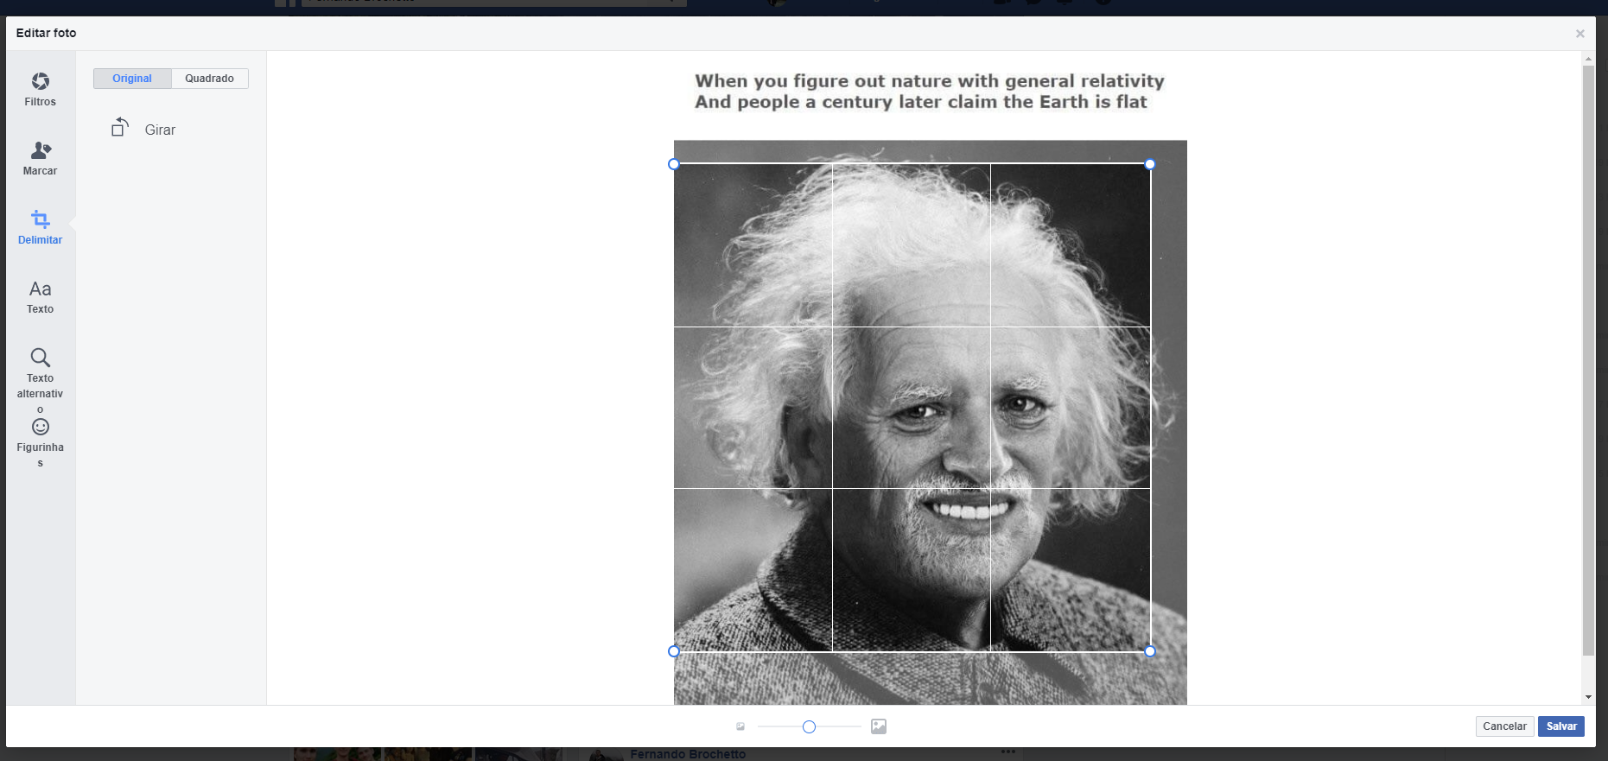1608x761 pixels.
Task: Open the Texto Aa tool
Action: click(x=41, y=289)
